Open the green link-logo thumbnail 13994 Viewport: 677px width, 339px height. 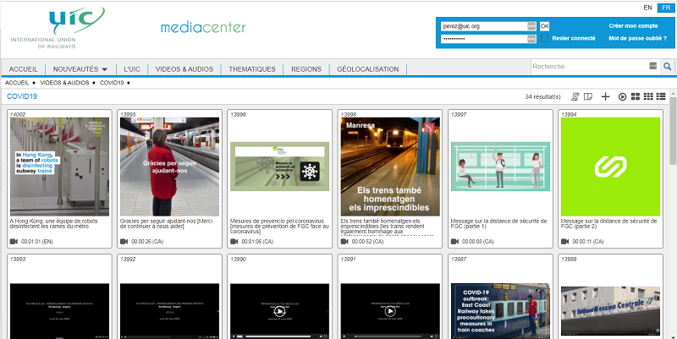point(610,167)
